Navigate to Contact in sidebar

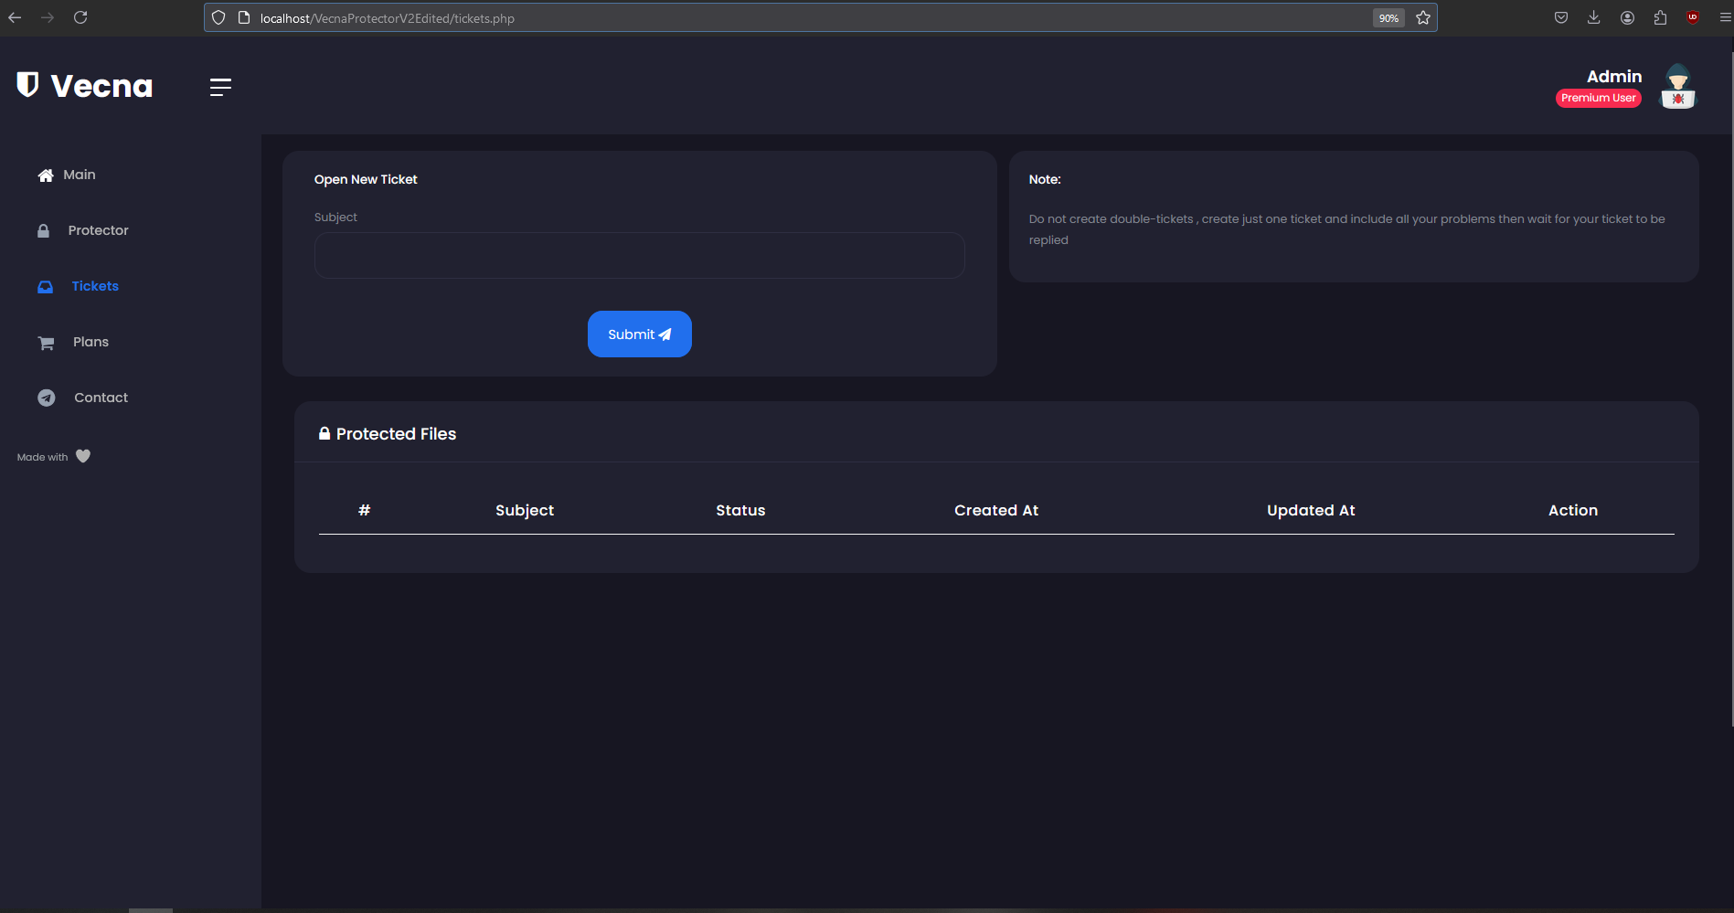[x=101, y=398]
